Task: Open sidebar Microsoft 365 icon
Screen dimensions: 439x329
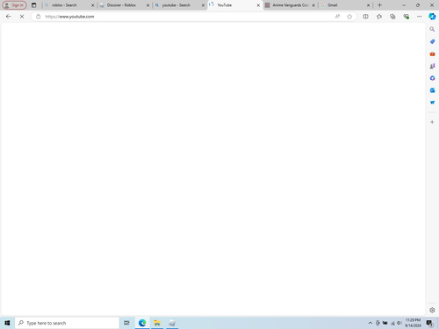Action: (x=432, y=78)
